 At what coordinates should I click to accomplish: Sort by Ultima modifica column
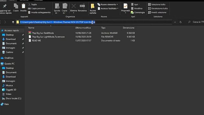click(x=83, y=28)
